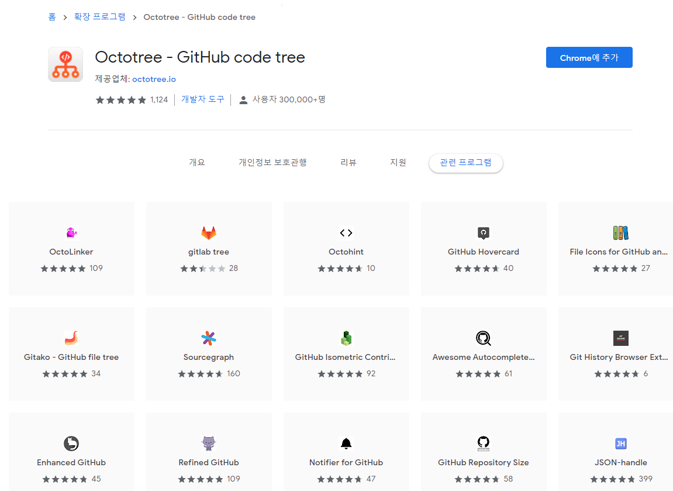This screenshot has height=491, width=673.
Task: Switch to the 지원 tab
Action: click(x=398, y=162)
